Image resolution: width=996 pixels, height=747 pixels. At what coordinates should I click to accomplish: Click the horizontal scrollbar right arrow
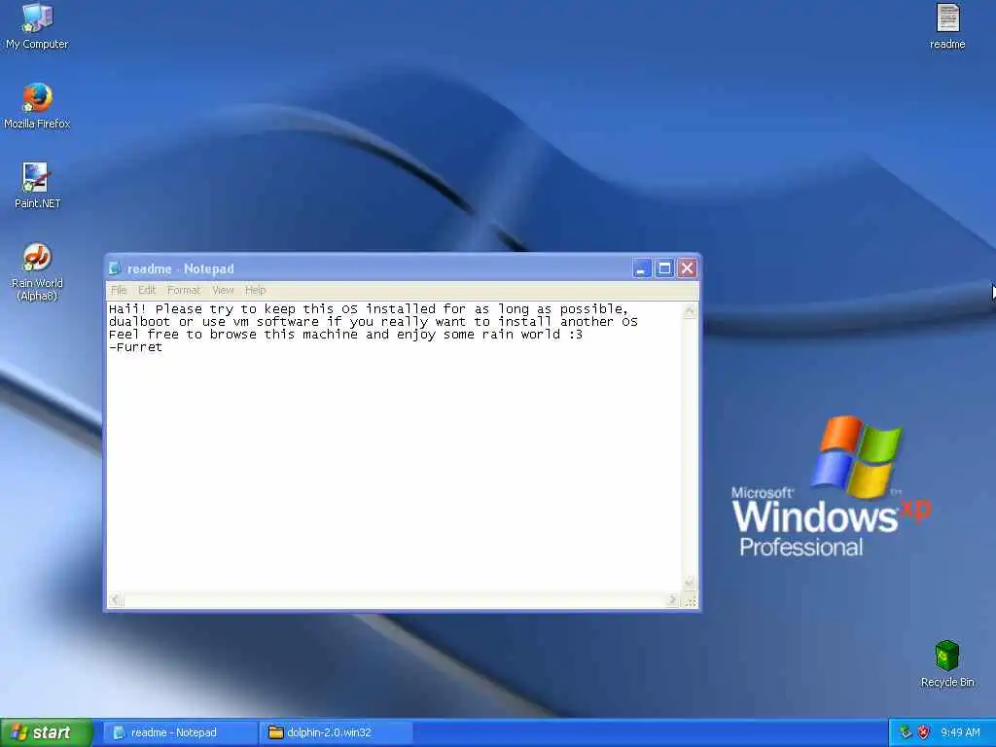pos(673,599)
